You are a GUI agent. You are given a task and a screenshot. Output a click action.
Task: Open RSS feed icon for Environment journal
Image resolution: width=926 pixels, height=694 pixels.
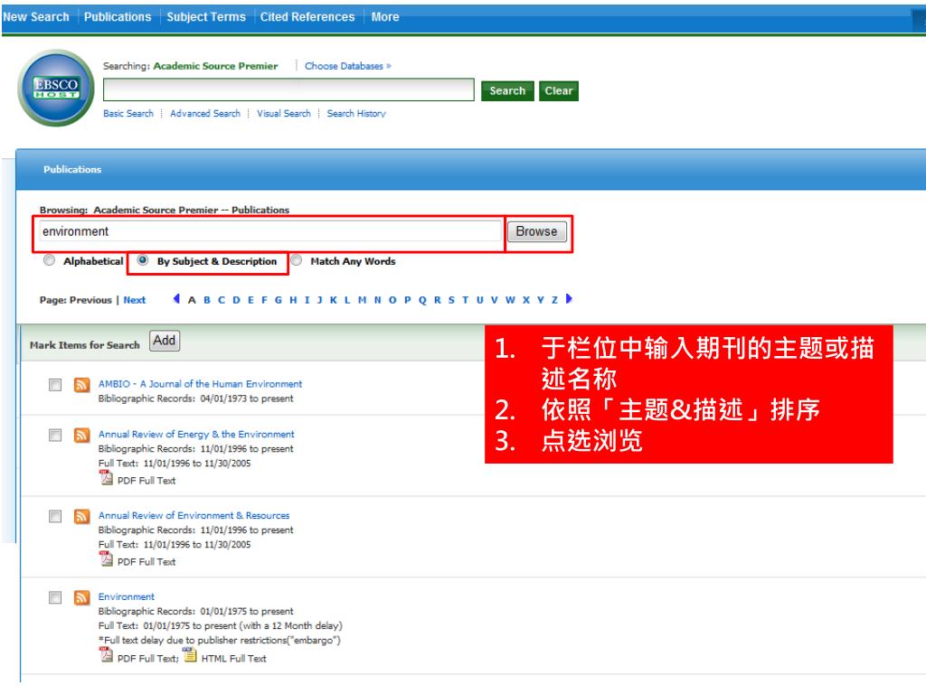[81, 598]
